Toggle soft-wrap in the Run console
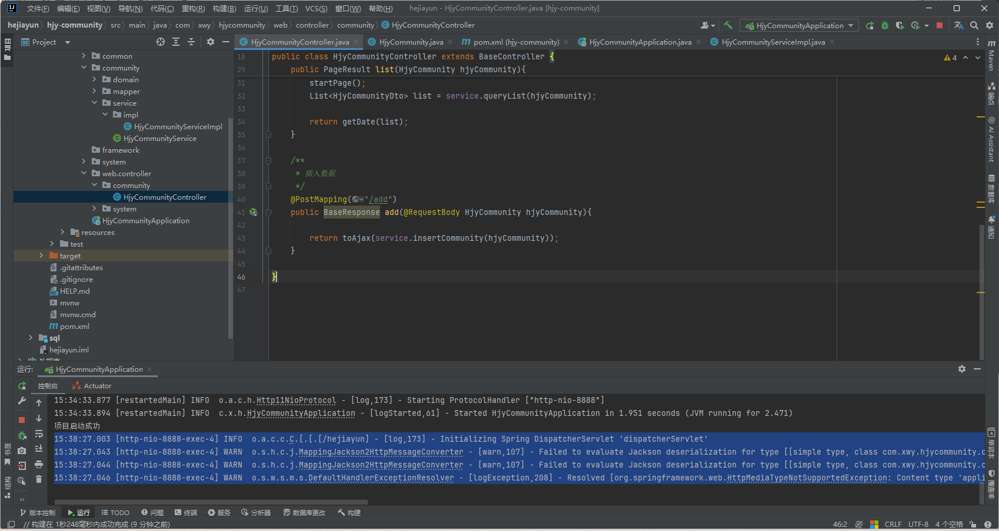The height and width of the screenshot is (531, 999). coord(39,433)
